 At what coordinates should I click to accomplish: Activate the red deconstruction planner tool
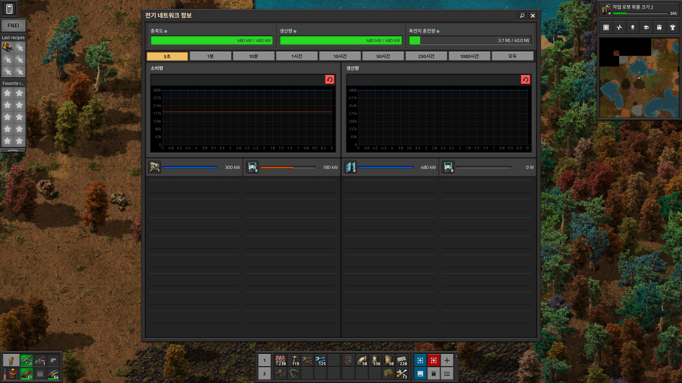(434, 360)
